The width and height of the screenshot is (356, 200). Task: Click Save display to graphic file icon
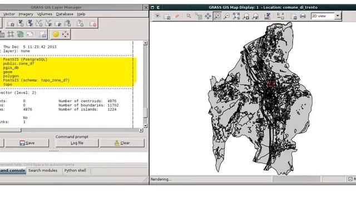[x=294, y=16]
